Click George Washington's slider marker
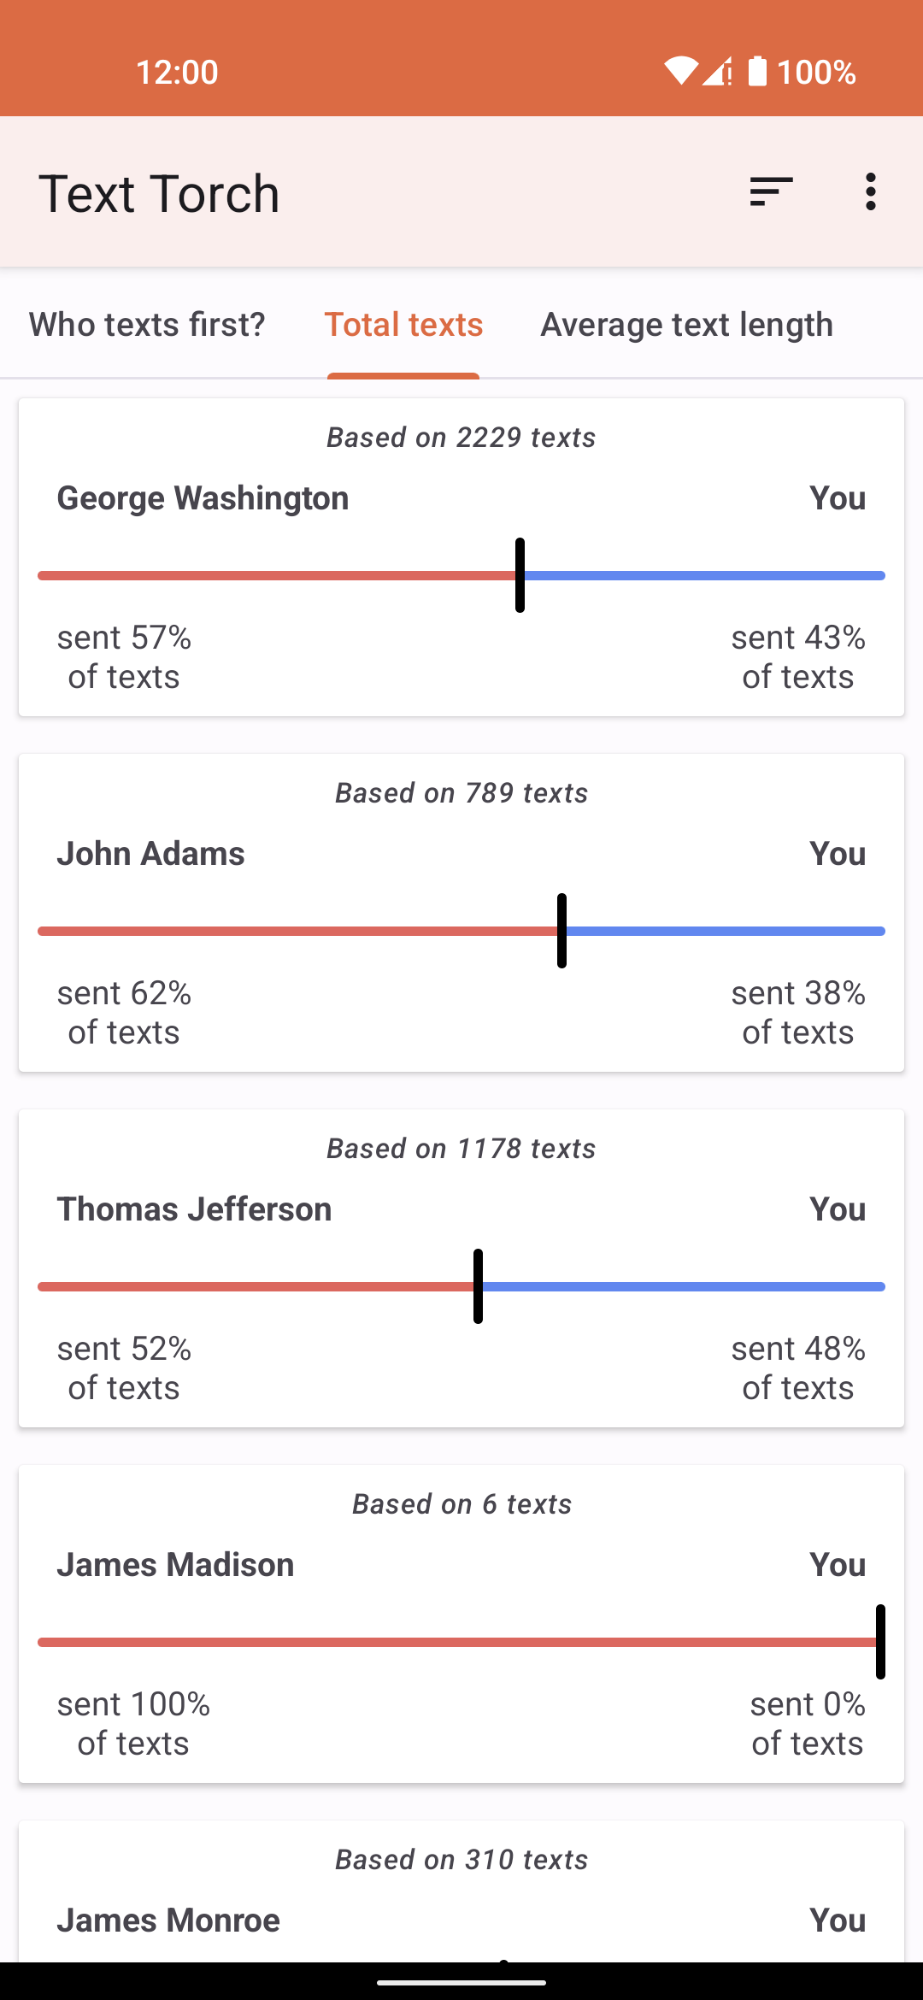This screenshot has height=2000, width=923. click(x=520, y=575)
